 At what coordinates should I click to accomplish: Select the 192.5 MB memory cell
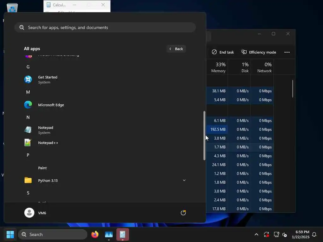[x=217, y=130]
